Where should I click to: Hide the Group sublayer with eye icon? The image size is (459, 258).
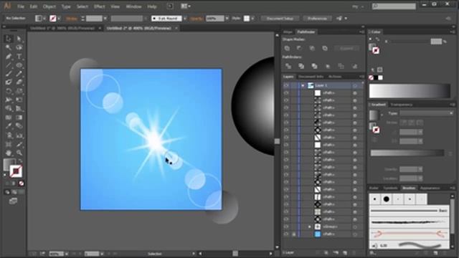[286, 226]
